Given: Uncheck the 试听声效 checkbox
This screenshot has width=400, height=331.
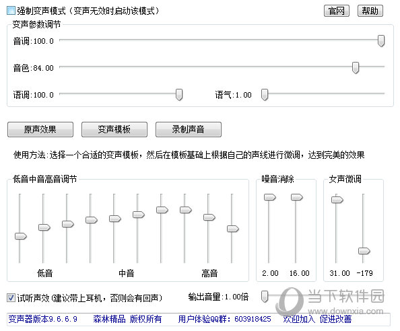Looking at the screenshot, I should (11, 297).
